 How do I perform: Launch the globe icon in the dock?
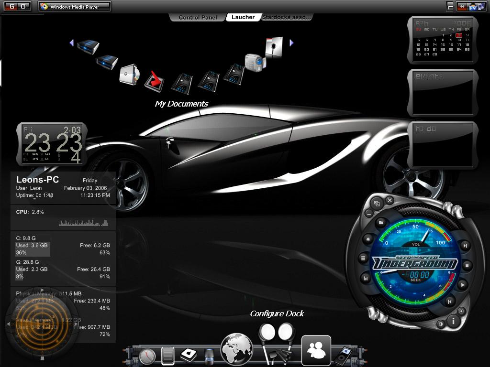(236, 349)
